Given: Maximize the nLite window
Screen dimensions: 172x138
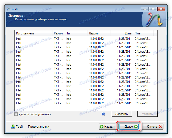Looking at the screenshot, I should [153, 9].
